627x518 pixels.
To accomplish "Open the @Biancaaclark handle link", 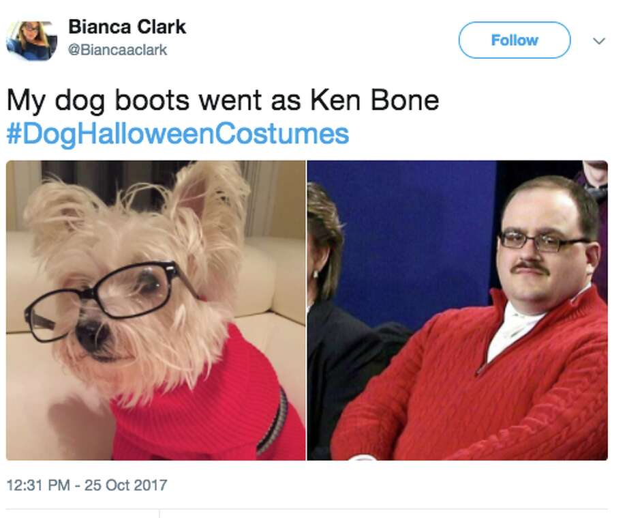I will coord(117,50).
